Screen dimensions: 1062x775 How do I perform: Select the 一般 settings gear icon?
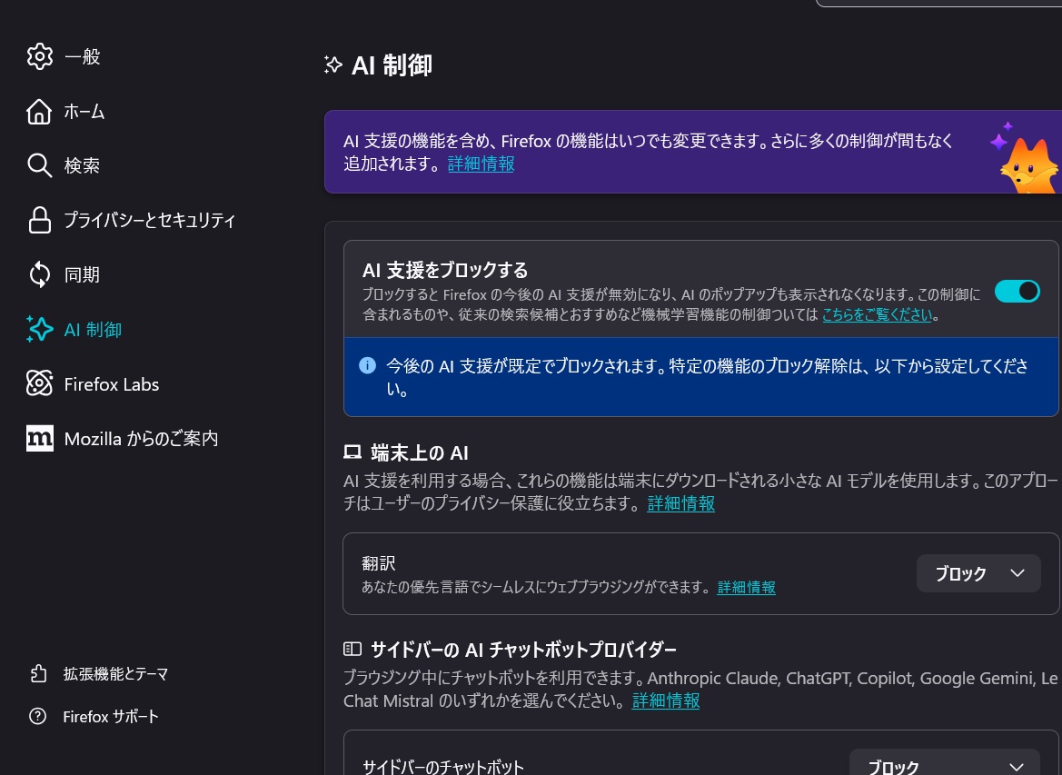click(40, 56)
